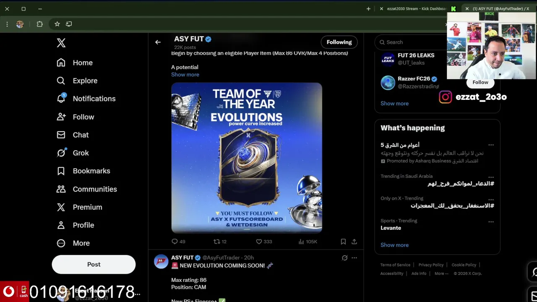Toggle the Following button for ASY FUT
This screenshot has height=302, width=537.
point(339,42)
